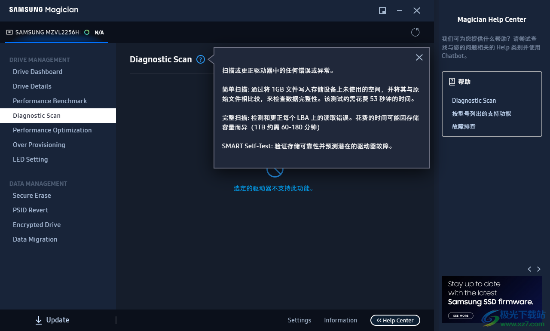Image resolution: width=550 pixels, height=331 pixels.
Task: Collapse the Help Center panel
Action: 395,320
